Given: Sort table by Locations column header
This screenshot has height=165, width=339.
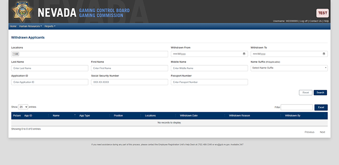Looking at the screenshot, I should [161, 115].
